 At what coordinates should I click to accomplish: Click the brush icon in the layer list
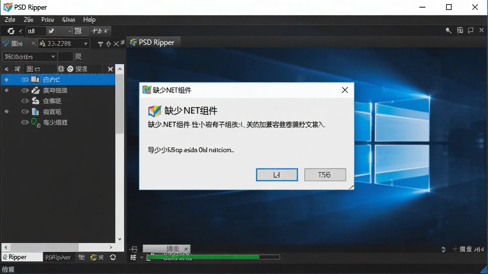coord(35,90)
